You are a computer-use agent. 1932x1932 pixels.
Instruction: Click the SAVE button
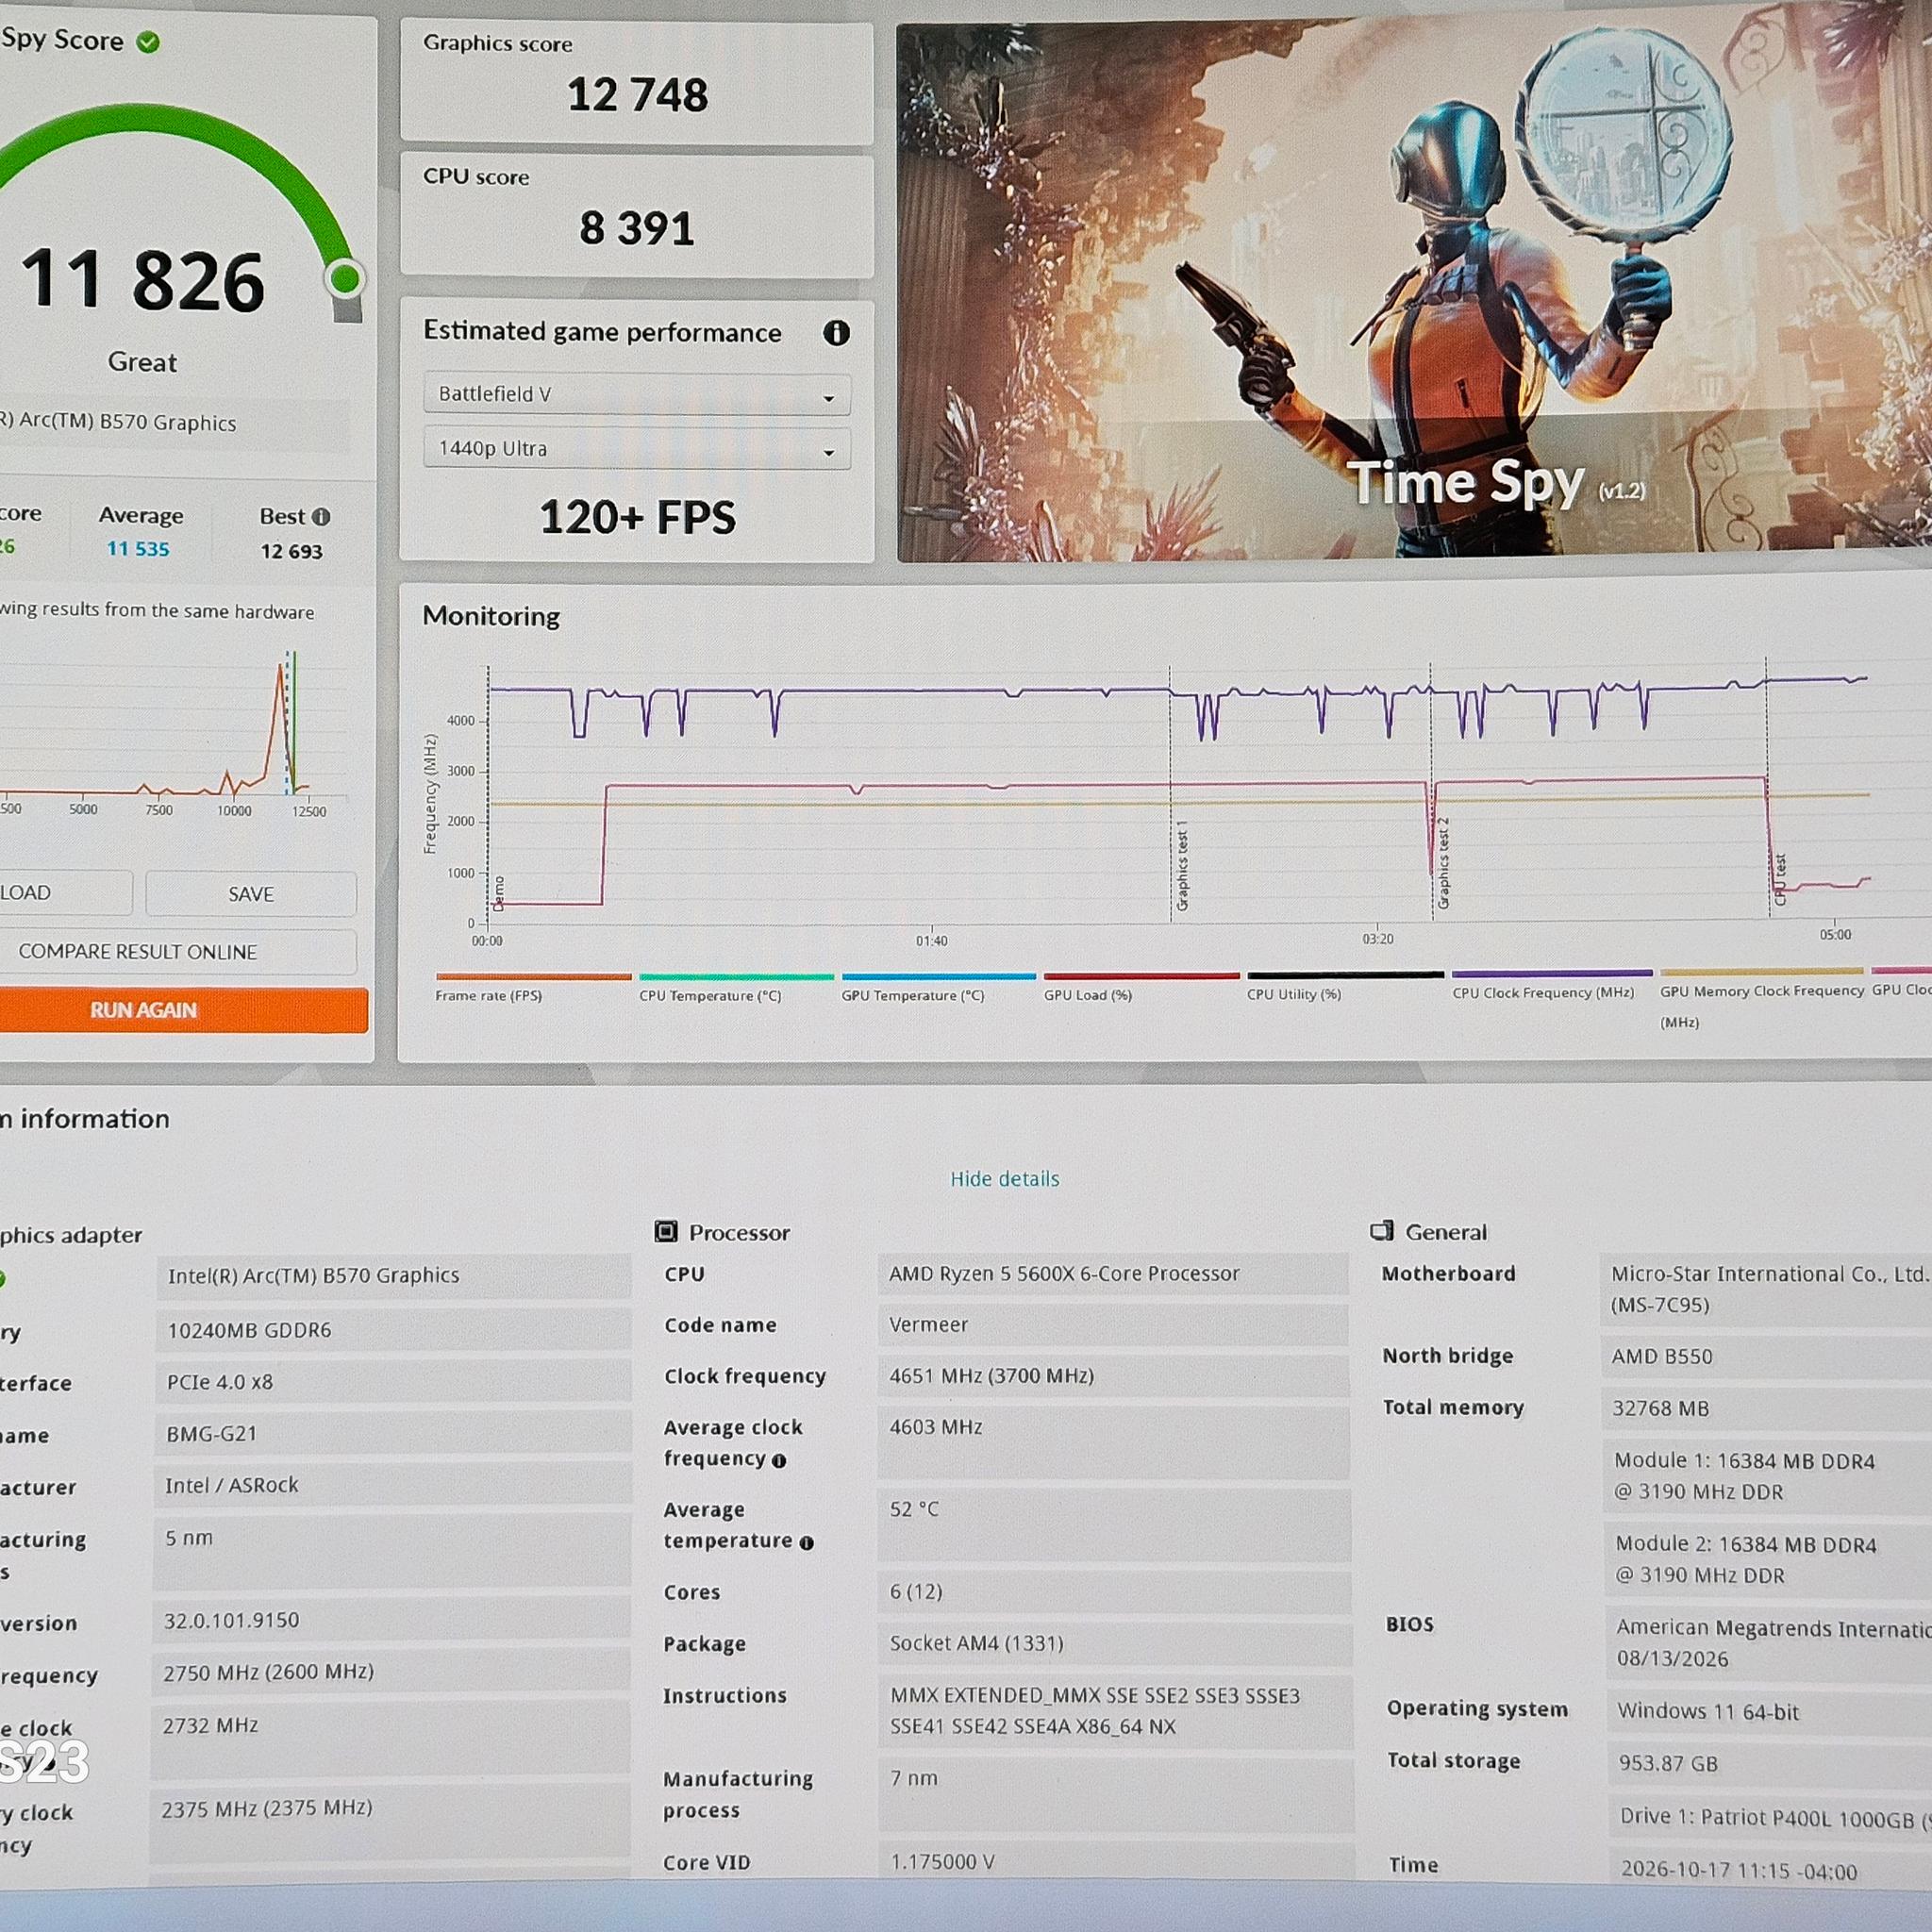(x=251, y=894)
